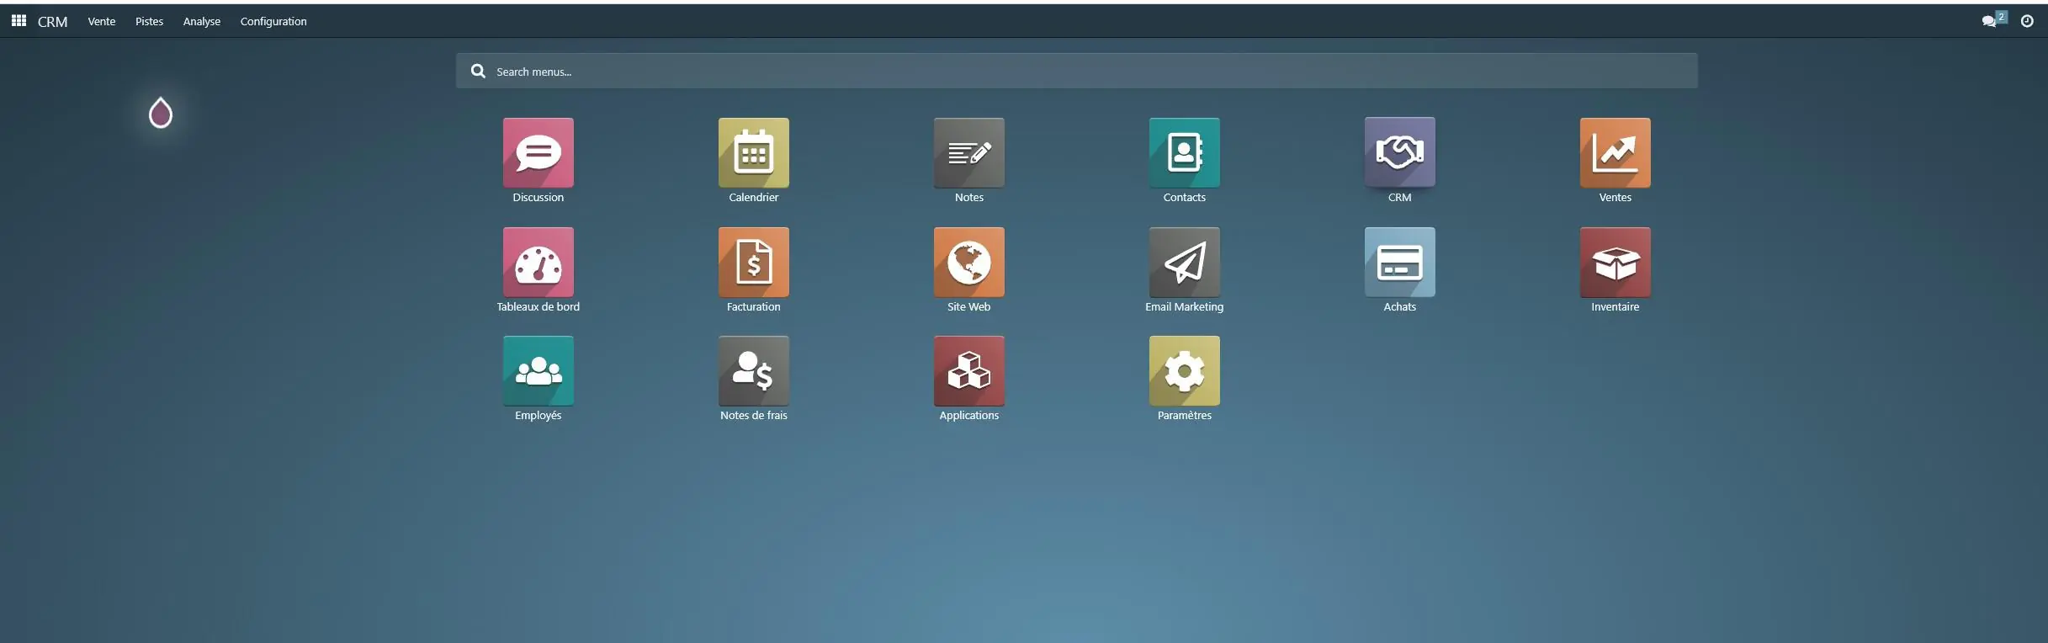
Task: Open the Vente menu
Action: point(101,22)
